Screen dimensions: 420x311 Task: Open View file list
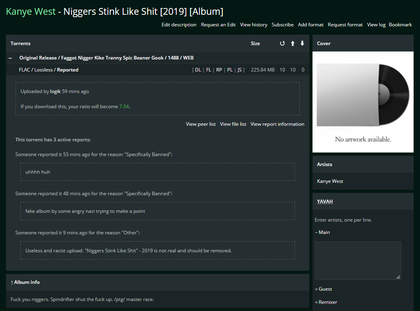[x=233, y=124]
